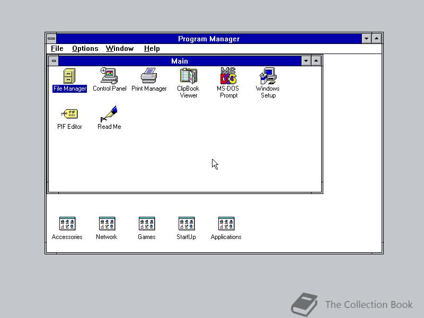This screenshot has width=424, height=318.
Task: Select the ClipBook Viewer icon
Action: (189, 76)
